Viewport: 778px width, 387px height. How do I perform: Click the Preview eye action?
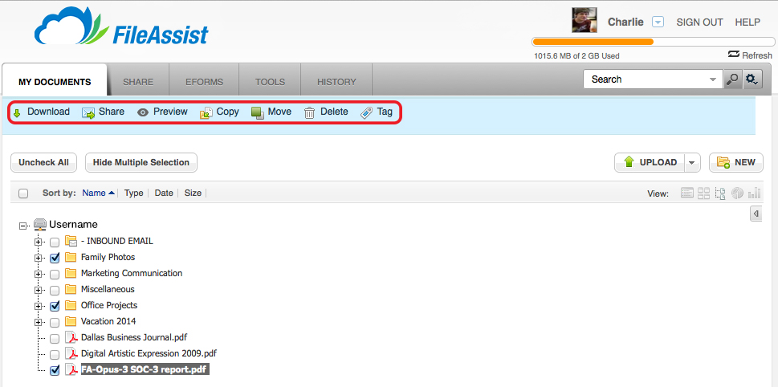tap(162, 112)
